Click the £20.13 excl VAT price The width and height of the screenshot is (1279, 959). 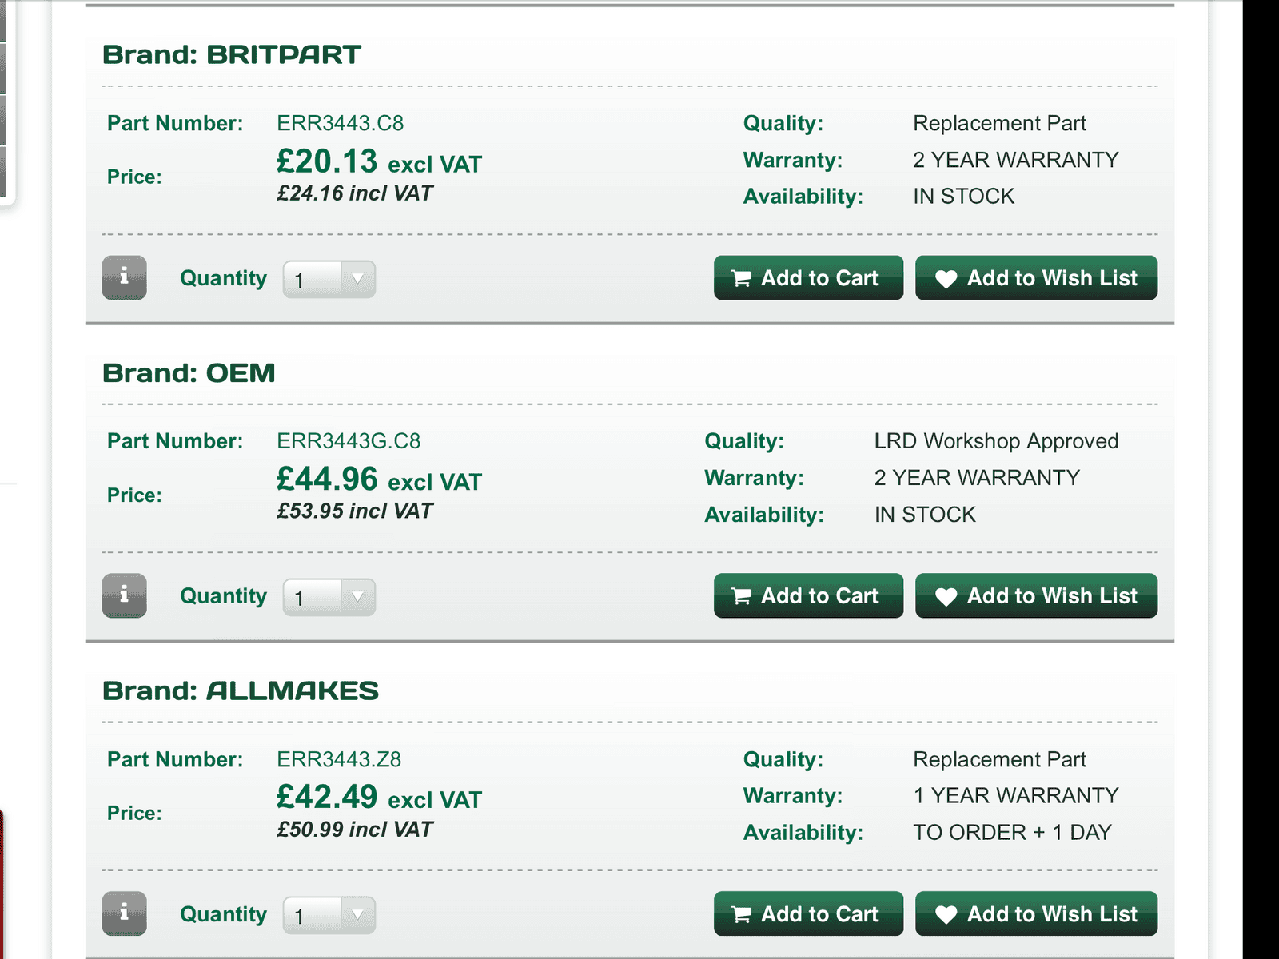point(379,161)
